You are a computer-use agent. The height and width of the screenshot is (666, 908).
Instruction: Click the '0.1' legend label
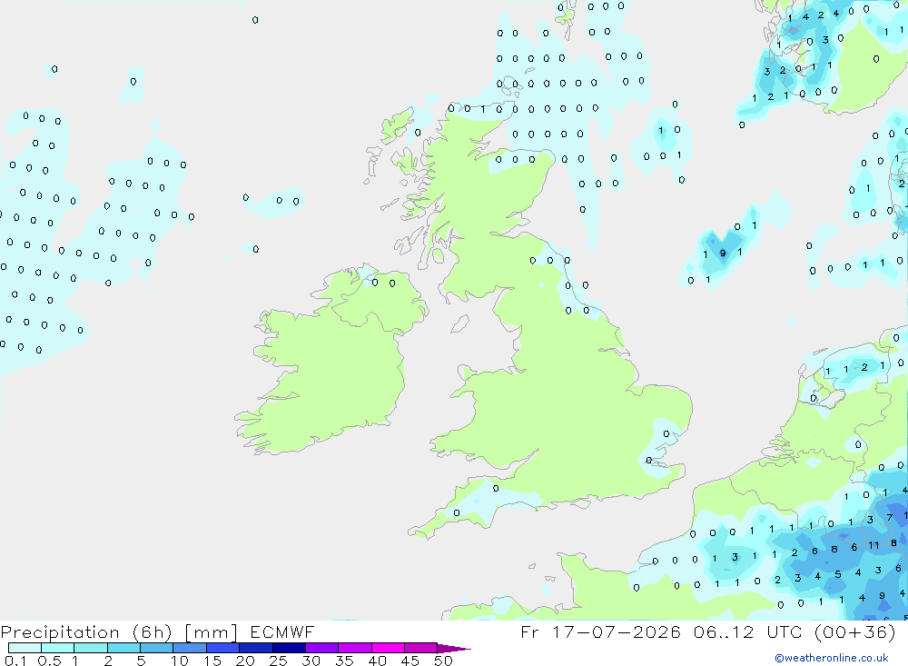pos(15,661)
